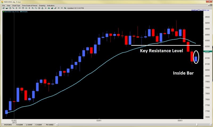Image resolution: width=213 pixels, height=127 pixels.
Task: Open the IntelliChart by FXtrek.com link
Action: (200, 10)
